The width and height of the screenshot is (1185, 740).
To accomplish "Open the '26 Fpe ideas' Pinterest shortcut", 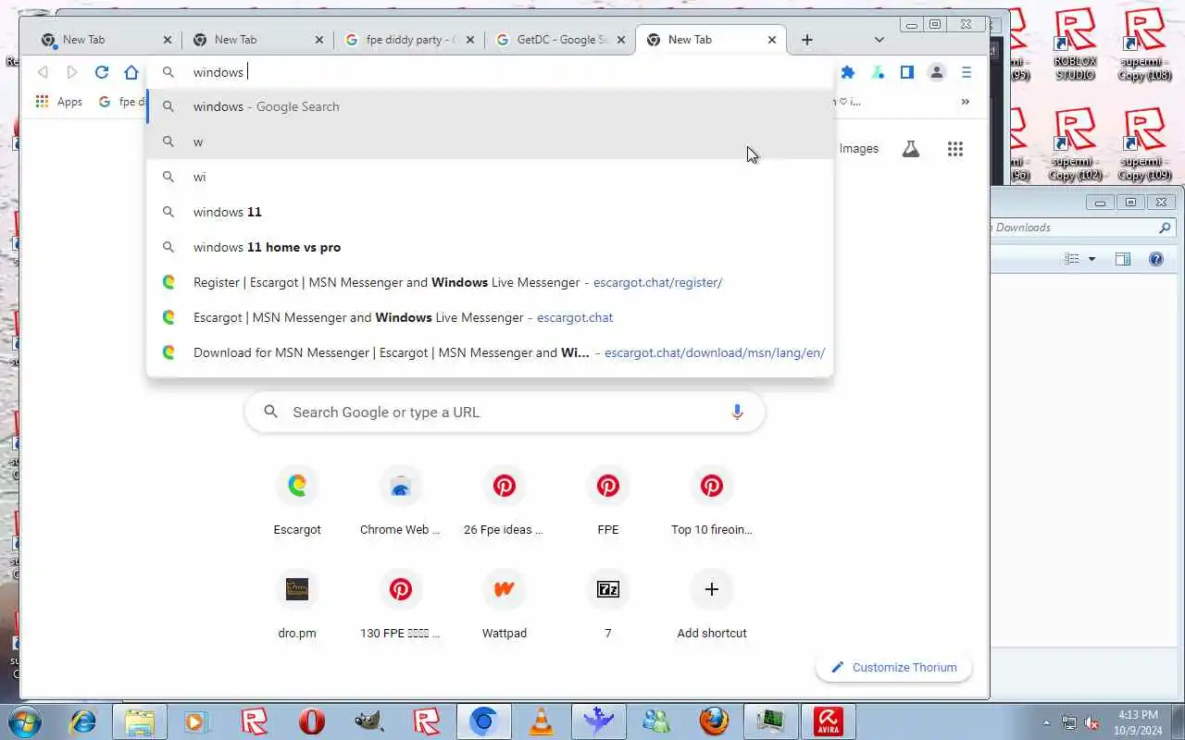I will pos(505,500).
